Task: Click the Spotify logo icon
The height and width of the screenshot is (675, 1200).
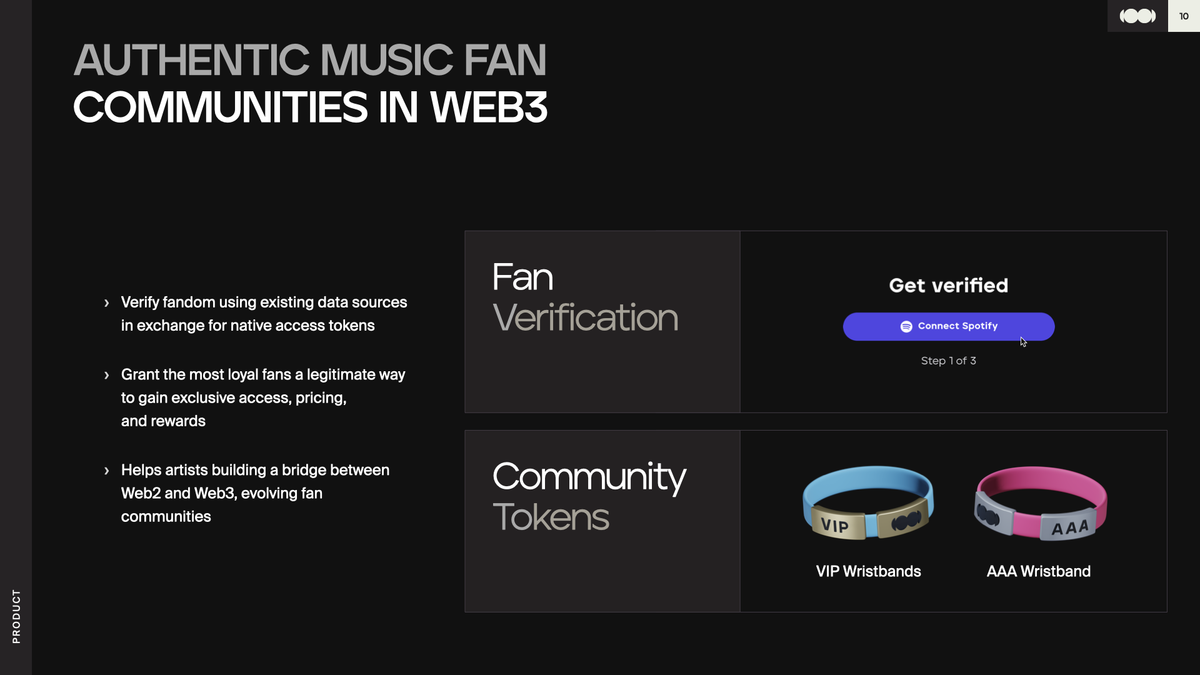Action: coord(906,326)
